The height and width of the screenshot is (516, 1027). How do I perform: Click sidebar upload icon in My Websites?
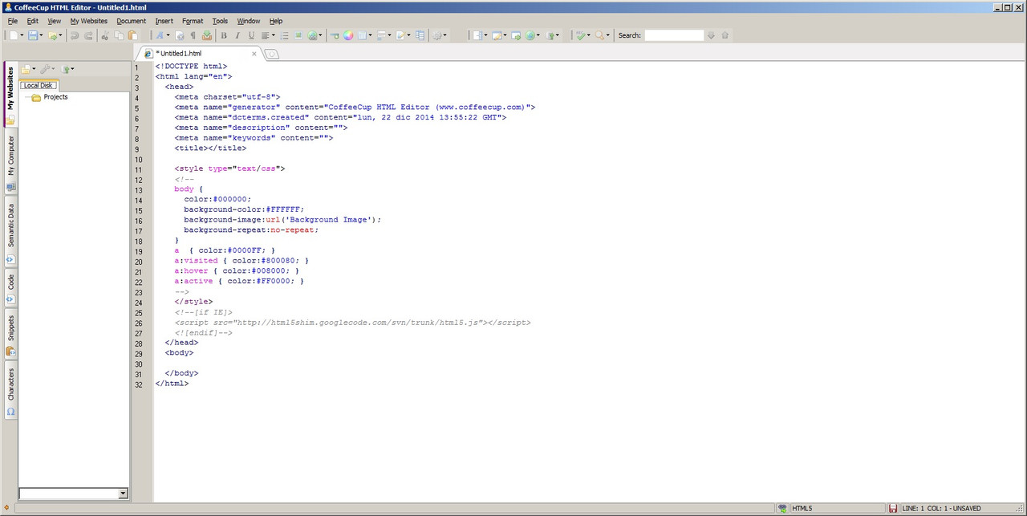pos(67,70)
